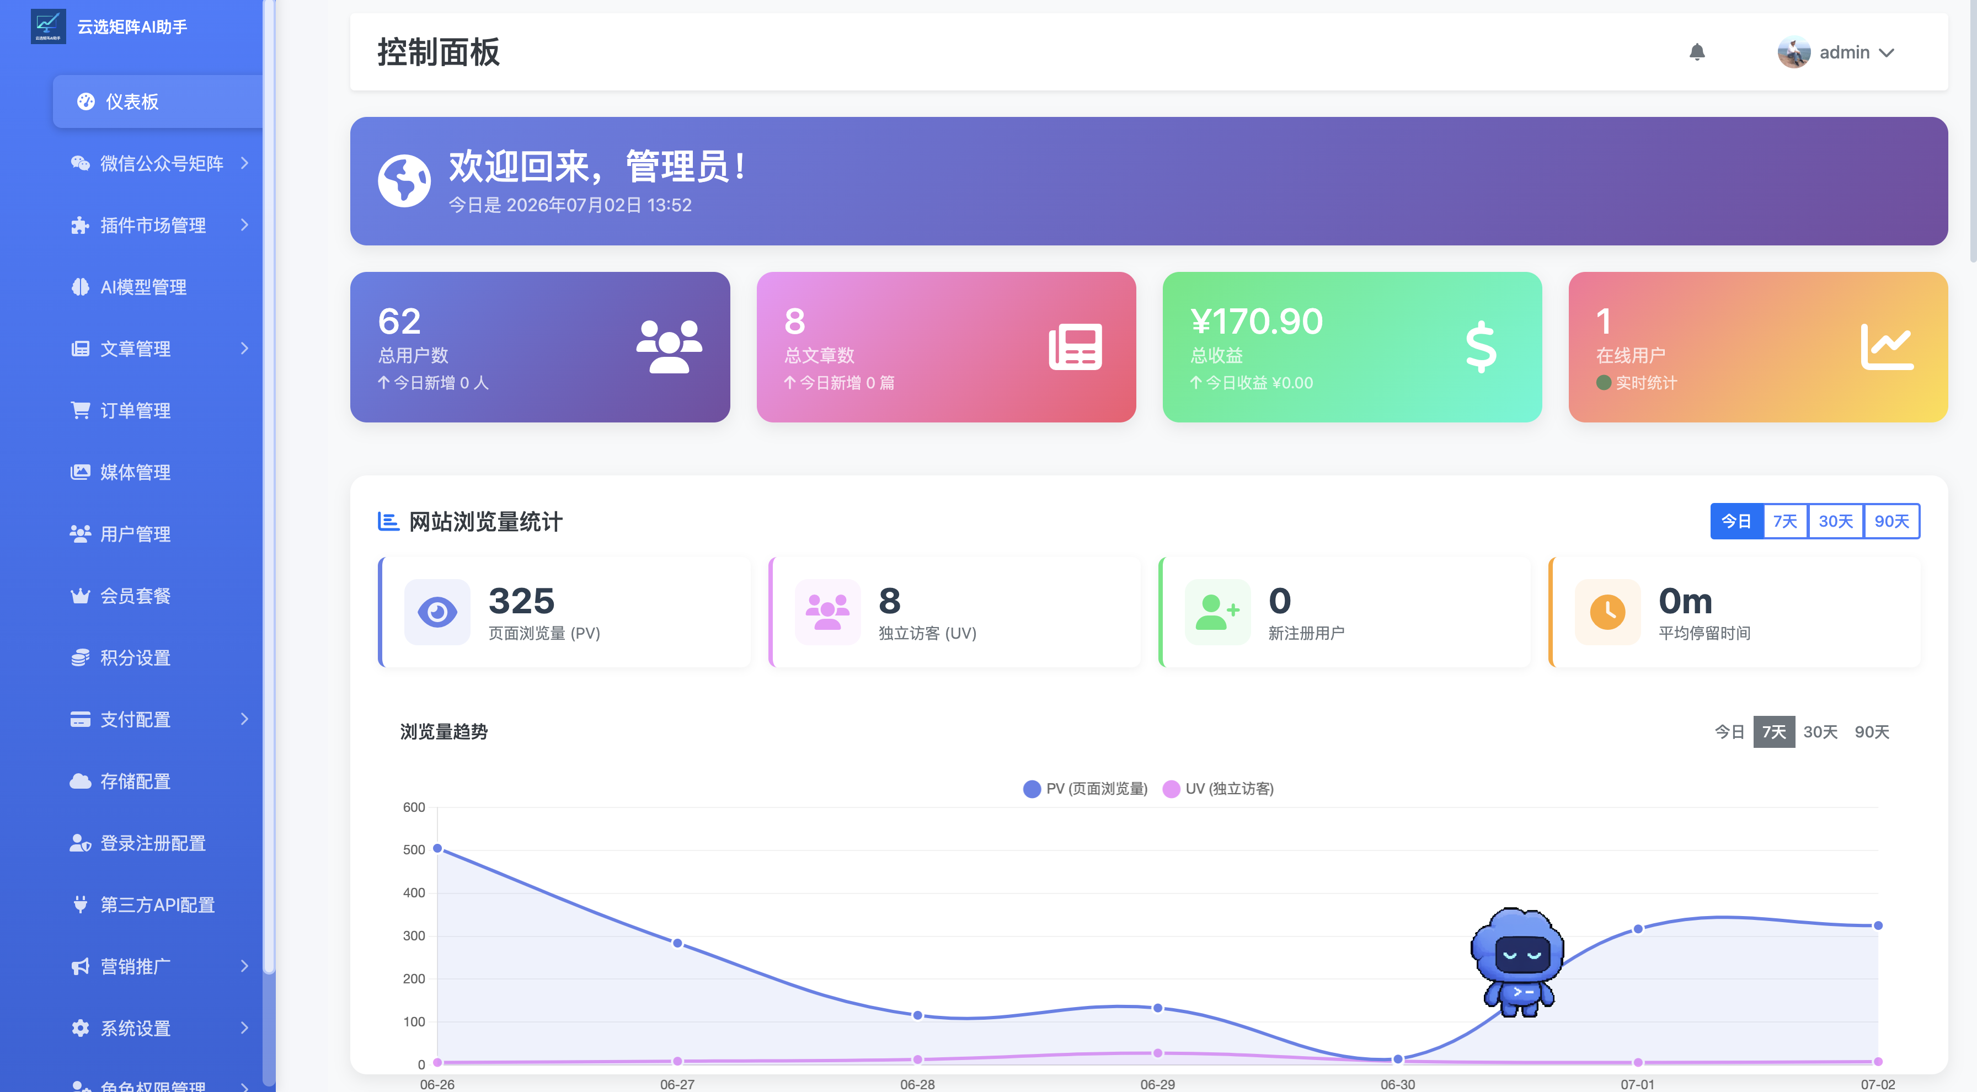Click the blue robot assistant mascot
This screenshot has height=1092, width=1977.
tap(1518, 963)
